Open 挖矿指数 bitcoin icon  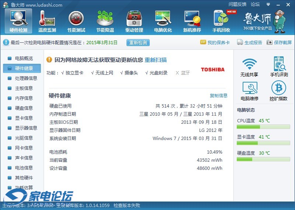click(279, 91)
